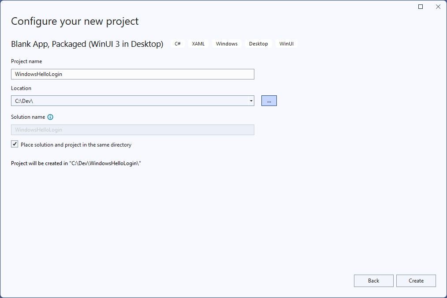The height and width of the screenshot is (298, 447).
Task: Select the disabled Solution name field
Action: click(132, 129)
